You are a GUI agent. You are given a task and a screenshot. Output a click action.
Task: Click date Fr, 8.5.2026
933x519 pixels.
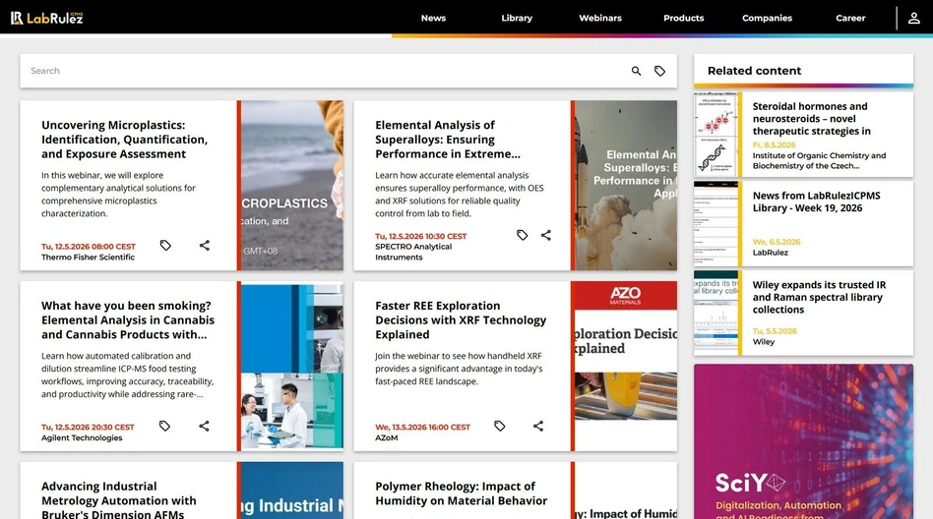[x=774, y=145]
